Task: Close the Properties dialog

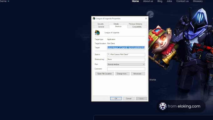Action: (146, 18)
